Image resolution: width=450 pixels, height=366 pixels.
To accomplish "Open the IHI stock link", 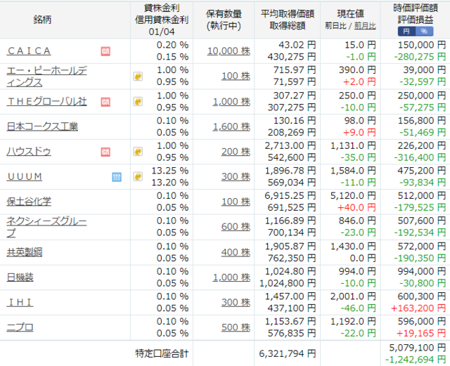I will pos(20,302).
